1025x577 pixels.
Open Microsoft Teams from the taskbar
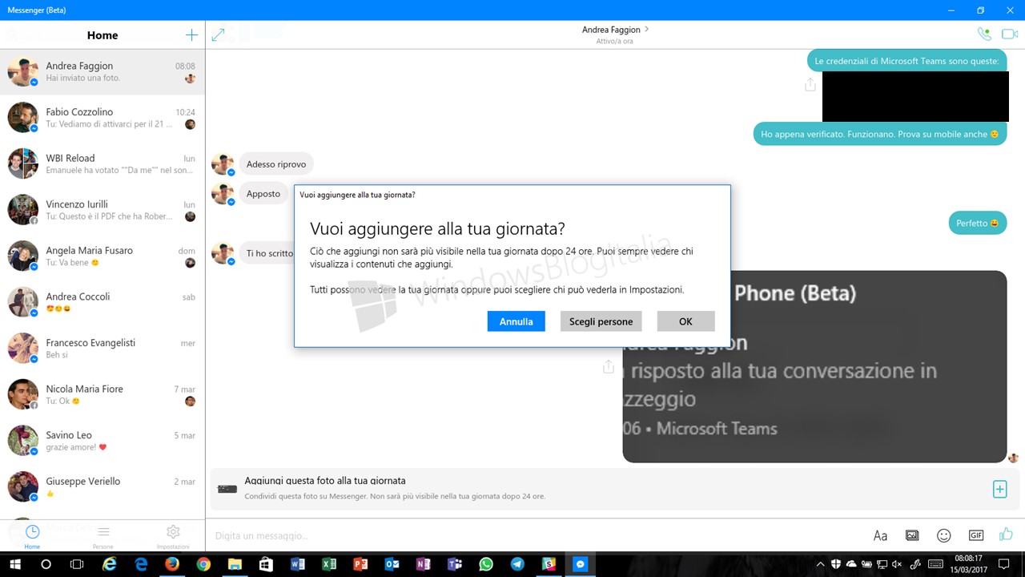455,564
